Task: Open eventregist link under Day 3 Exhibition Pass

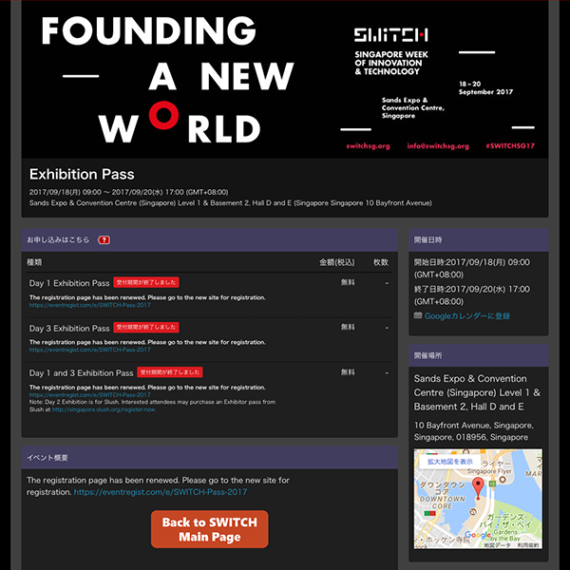Action: (x=89, y=350)
